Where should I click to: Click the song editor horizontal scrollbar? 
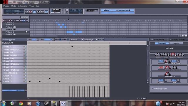pyautogui.click(x=45, y=36)
